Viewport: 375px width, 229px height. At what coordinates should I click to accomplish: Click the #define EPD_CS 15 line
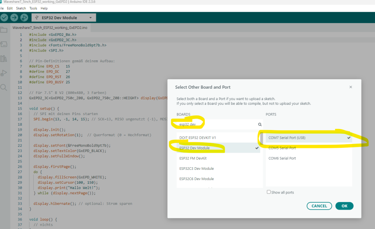49,66
